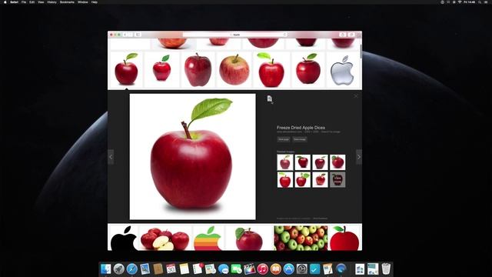Viewport: 492px width, 277px height.
Task: Click the View image button
Action: pyautogui.click(x=300, y=139)
